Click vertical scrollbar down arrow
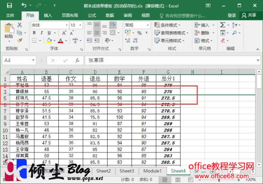The image size is (263, 184). (259, 164)
